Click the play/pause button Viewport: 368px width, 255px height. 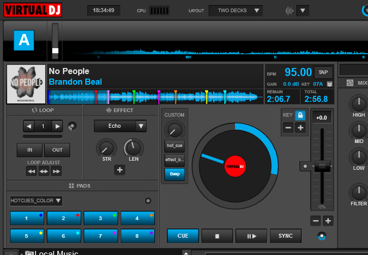pyautogui.click(x=251, y=236)
